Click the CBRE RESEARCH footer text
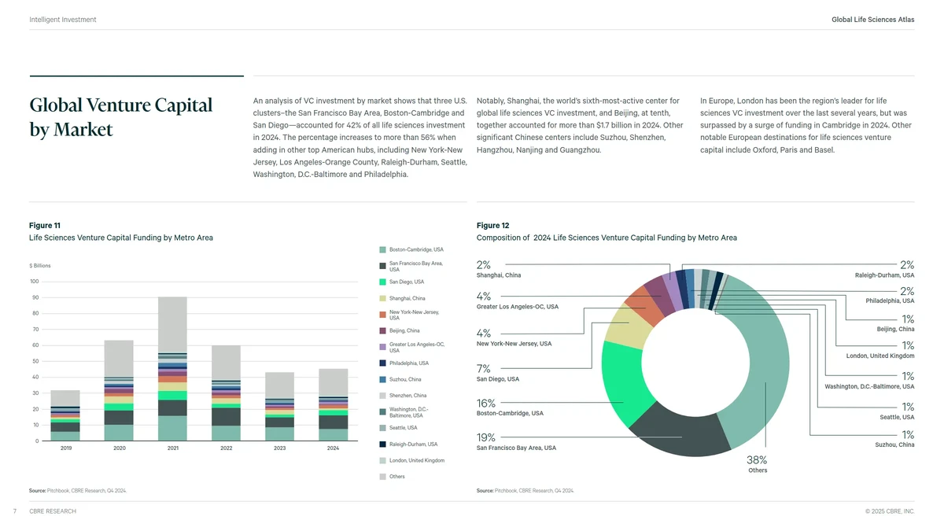This screenshot has height=531, width=944. pos(53,511)
